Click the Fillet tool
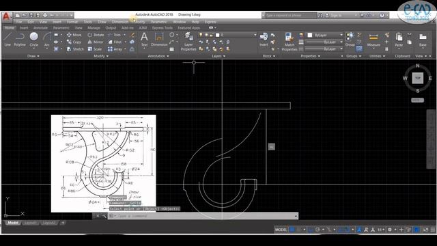This screenshot has height=246, width=437. click(115, 42)
